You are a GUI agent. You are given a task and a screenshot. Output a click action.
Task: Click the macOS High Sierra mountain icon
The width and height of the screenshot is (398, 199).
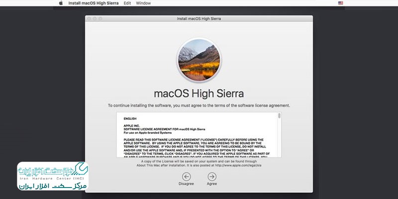point(199,60)
